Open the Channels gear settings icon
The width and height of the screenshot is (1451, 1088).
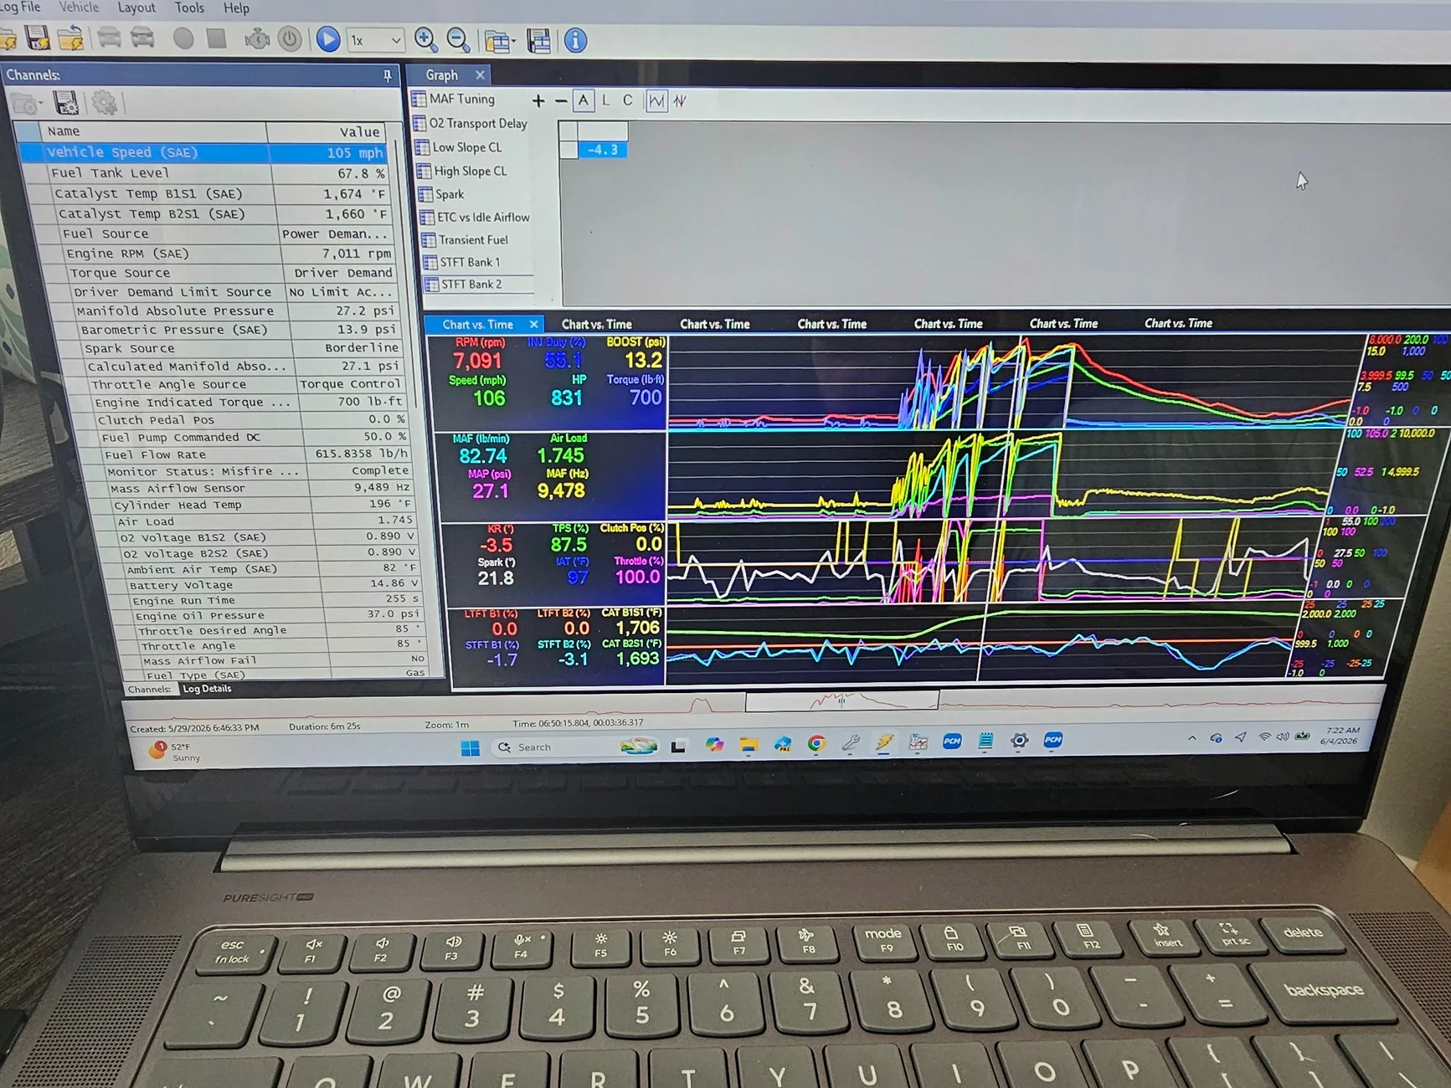(x=105, y=103)
